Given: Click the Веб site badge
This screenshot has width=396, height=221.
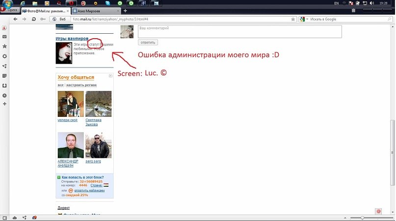Looking at the screenshot, I should tap(59, 19).
